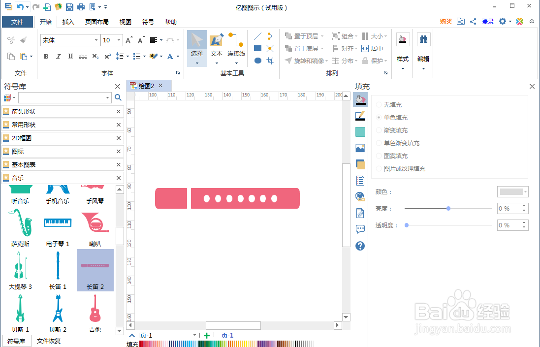Select the 选择 (Select) tool

(196, 48)
